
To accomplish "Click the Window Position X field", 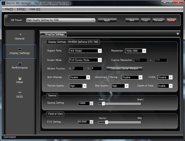I will [78, 68].
